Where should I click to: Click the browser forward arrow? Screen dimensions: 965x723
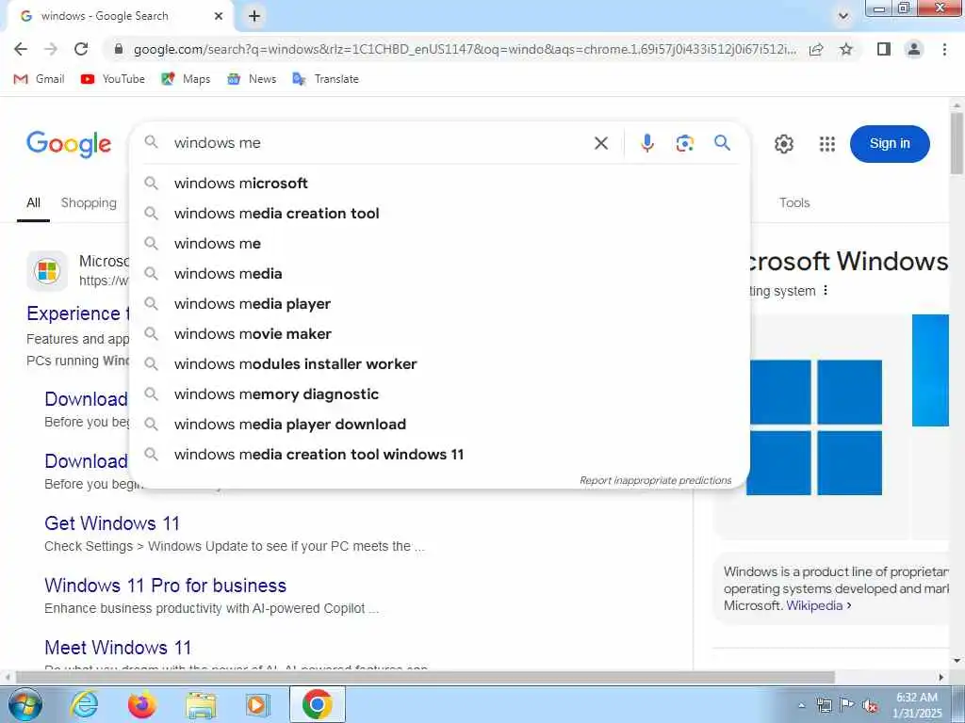click(51, 49)
